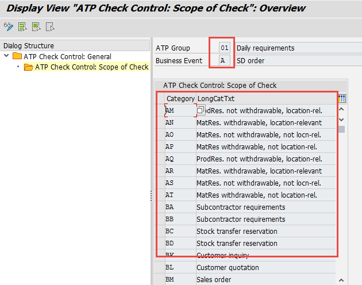Click the ATP Group field with value 01
The height and width of the screenshot is (285, 362).
[225, 48]
